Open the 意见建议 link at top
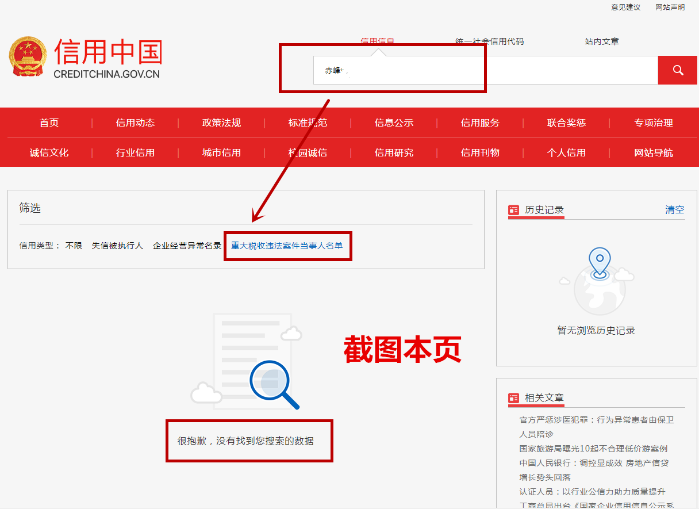This screenshot has height=509, width=699. pyautogui.click(x=625, y=7)
